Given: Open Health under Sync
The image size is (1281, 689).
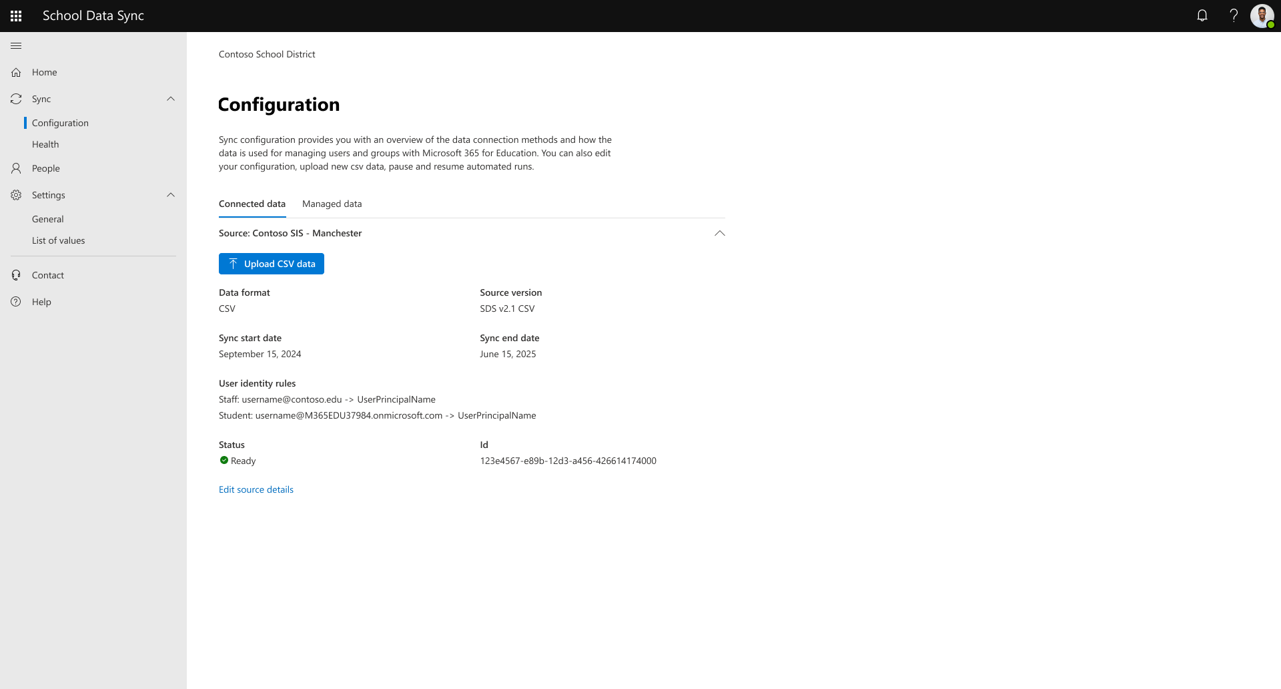Looking at the screenshot, I should click(45, 144).
